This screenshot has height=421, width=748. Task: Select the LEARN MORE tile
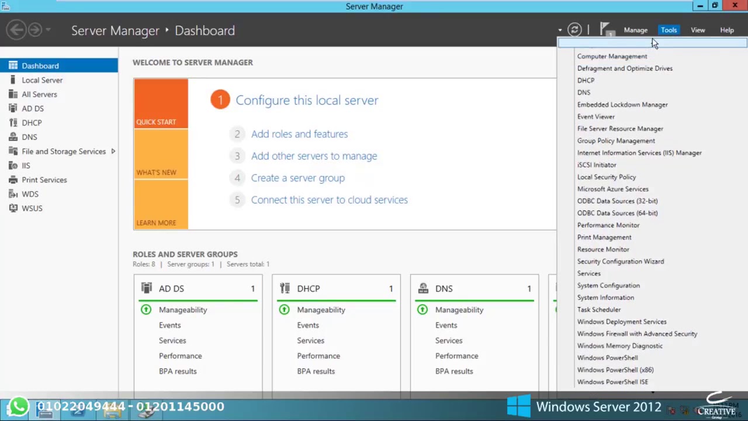pos(161,204)
